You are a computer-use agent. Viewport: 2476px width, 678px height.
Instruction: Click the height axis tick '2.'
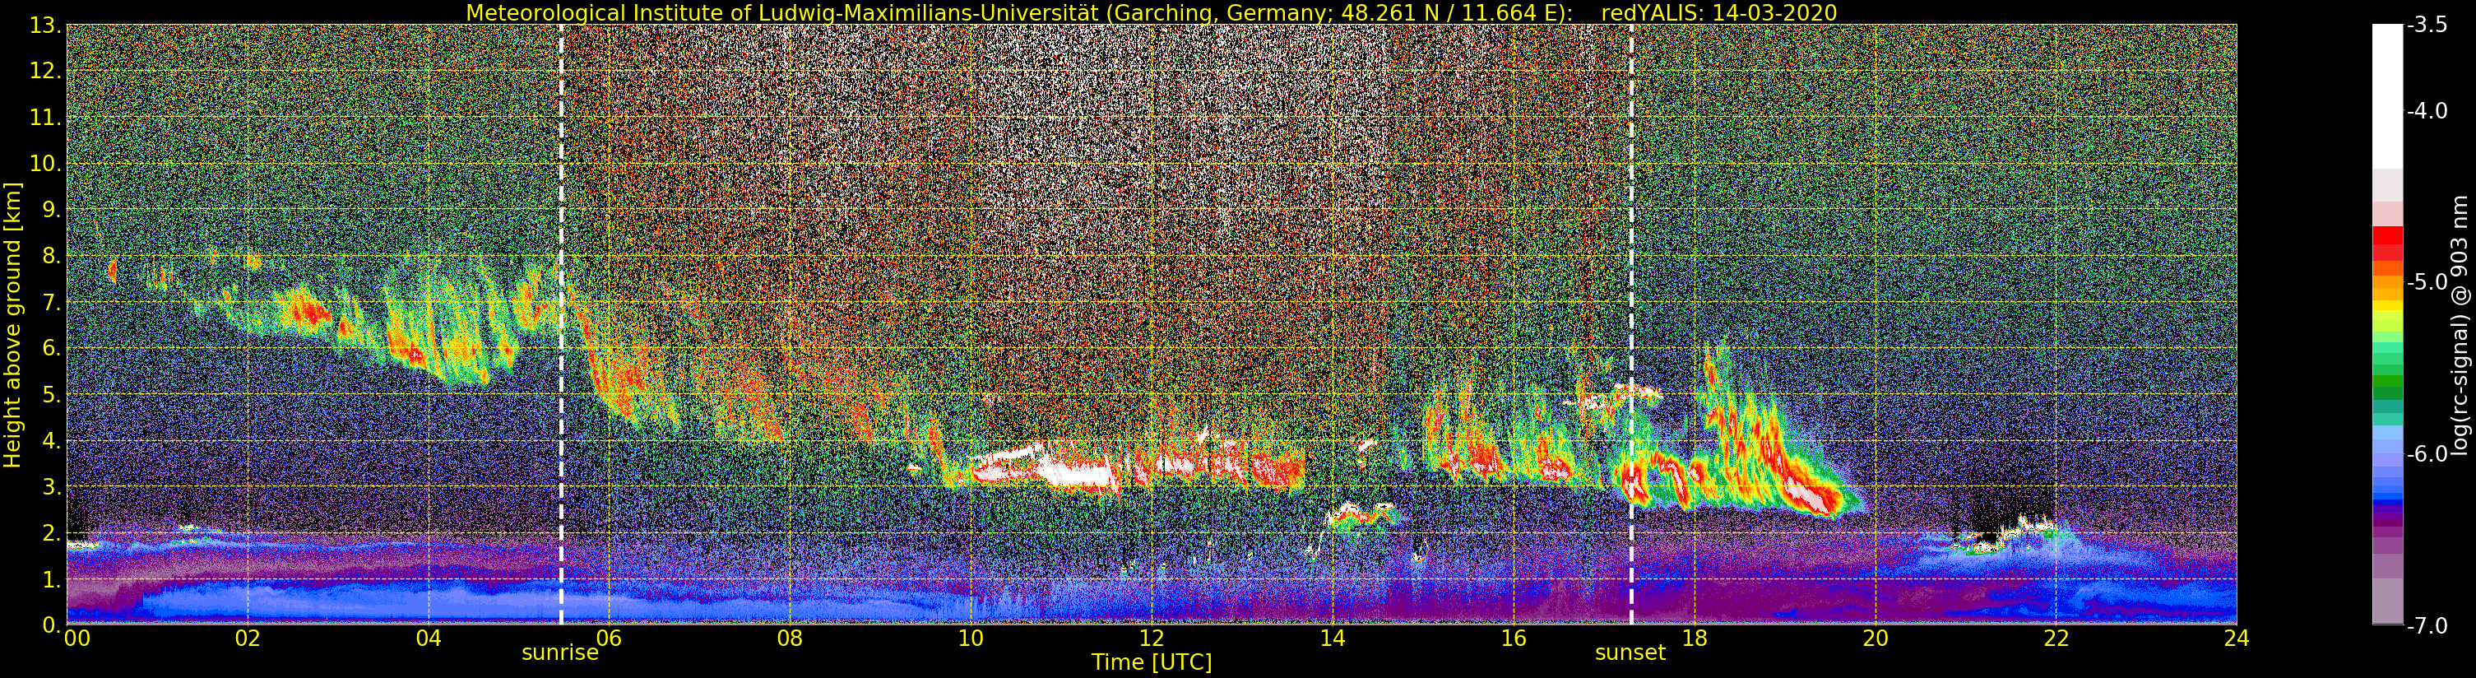click(52, 534)
